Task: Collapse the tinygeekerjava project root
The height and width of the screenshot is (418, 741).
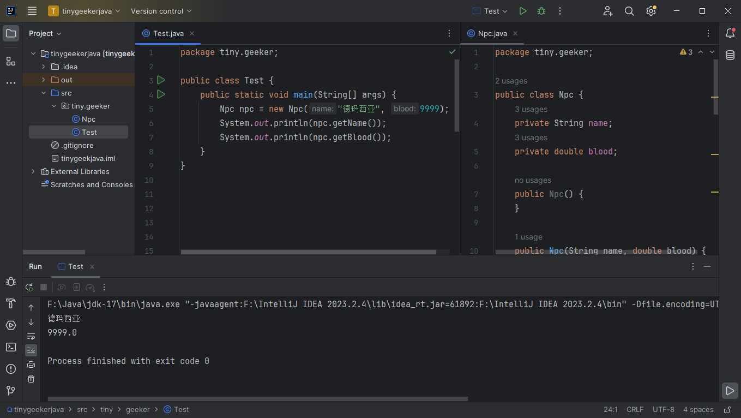Action: pos(33,53)
